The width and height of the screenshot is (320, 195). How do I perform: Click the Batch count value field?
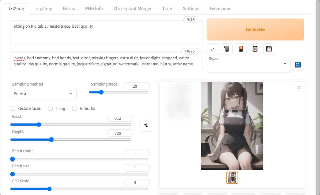[x=137, y=153]
